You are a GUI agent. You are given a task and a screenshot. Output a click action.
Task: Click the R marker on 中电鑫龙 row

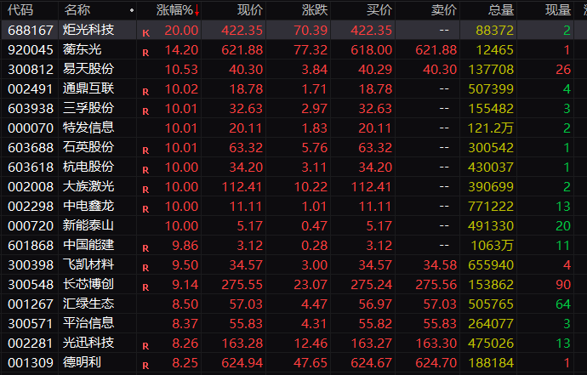(x=145, y=209)
